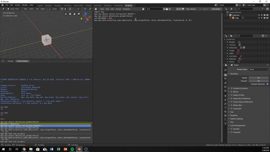Open Chrome from the Windows taskbar
The height and width of the screenshot is (152, 270).
[x=24, y=149]
